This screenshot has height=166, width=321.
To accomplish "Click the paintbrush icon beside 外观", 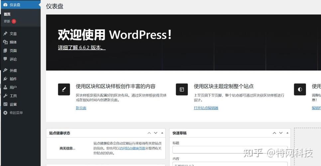I will coord(5,70).
